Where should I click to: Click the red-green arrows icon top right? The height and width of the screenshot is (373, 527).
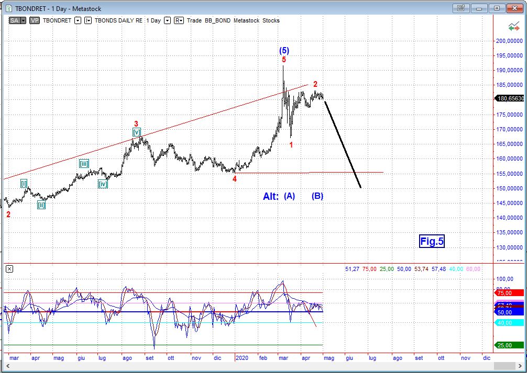pyautogui.click(x=514, y=27)
